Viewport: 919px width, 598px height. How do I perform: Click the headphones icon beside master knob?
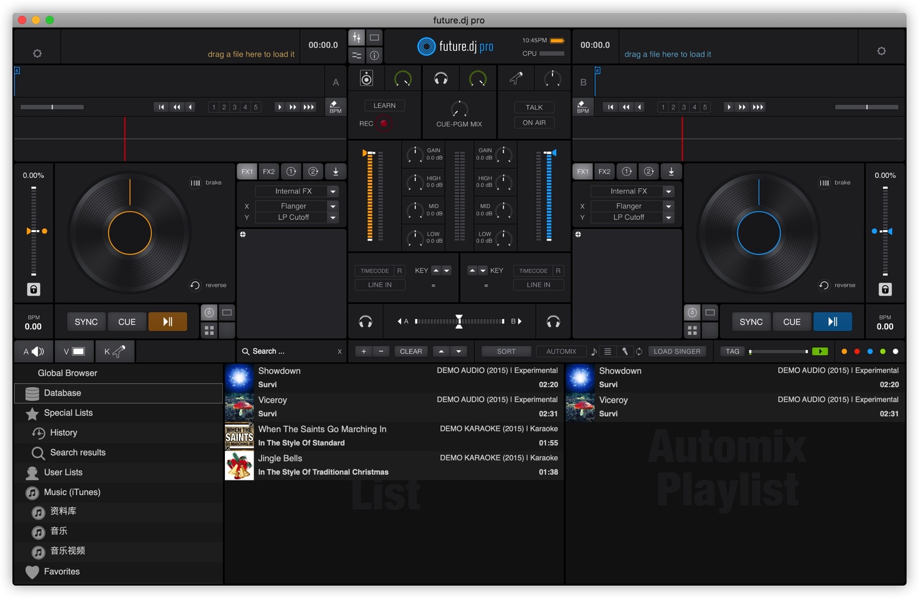tap(441, 78)
